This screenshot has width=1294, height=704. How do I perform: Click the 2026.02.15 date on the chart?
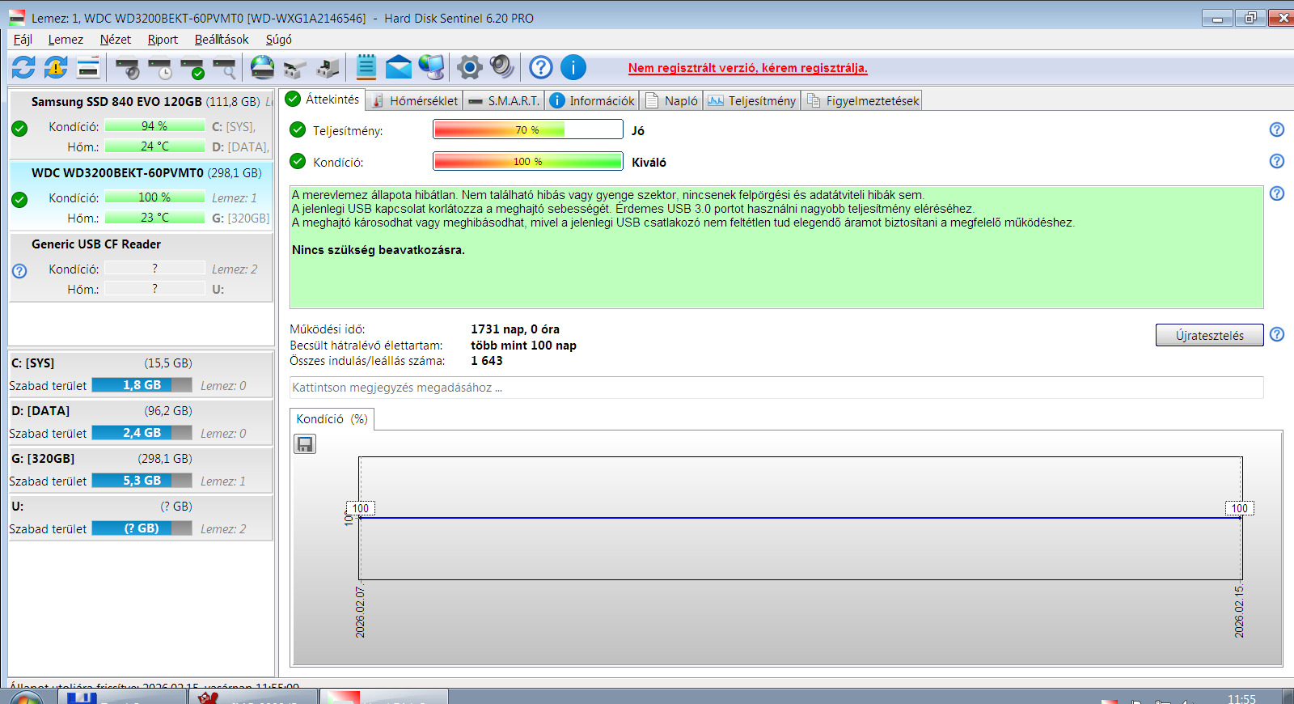click(1239, 611)
